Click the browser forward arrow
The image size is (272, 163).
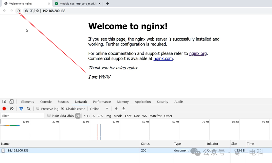click(11, 11)
